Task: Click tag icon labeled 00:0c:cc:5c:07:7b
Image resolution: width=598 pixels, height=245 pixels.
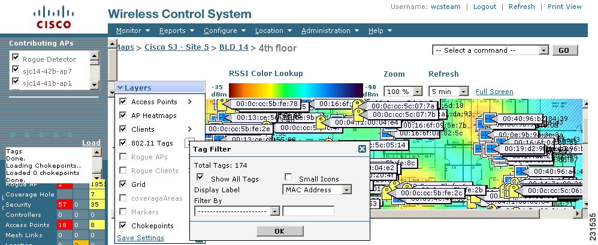Action: [358, 114]
